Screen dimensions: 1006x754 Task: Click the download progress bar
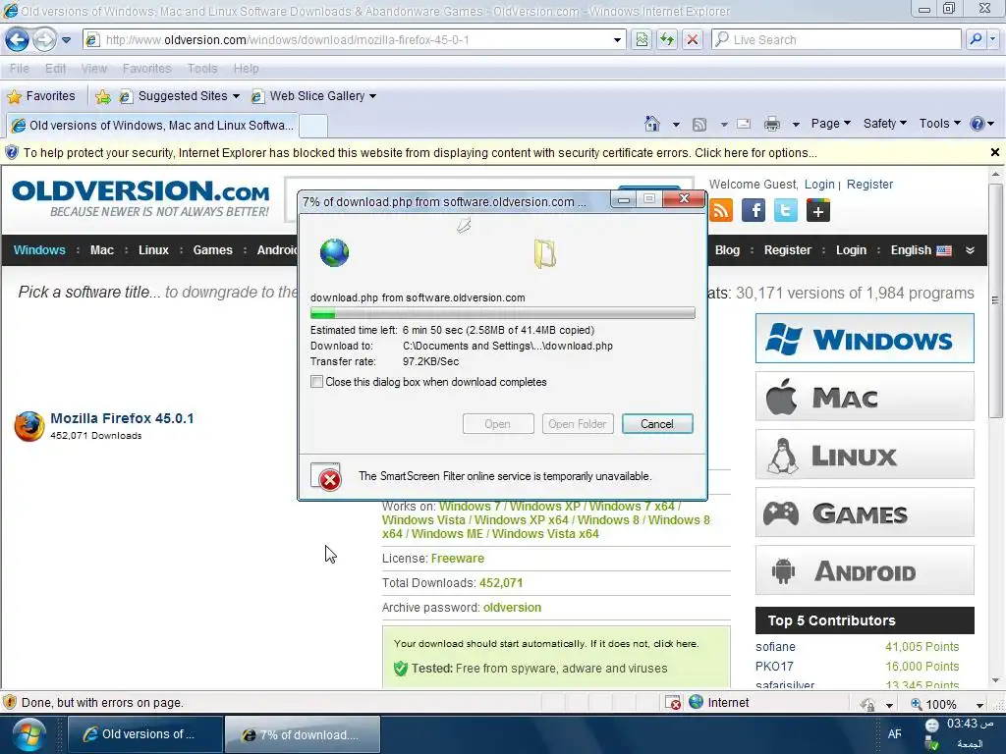pyautogui.click(x=502, y=313)
